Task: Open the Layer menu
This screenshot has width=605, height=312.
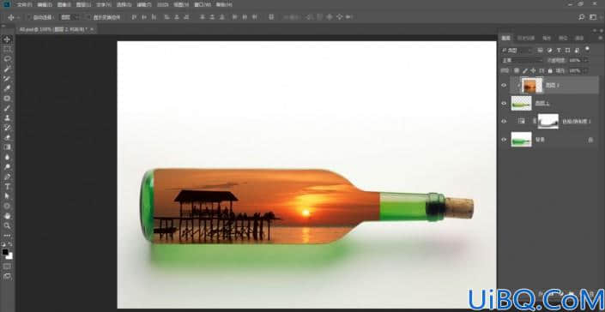Action: tap(83, 4)
